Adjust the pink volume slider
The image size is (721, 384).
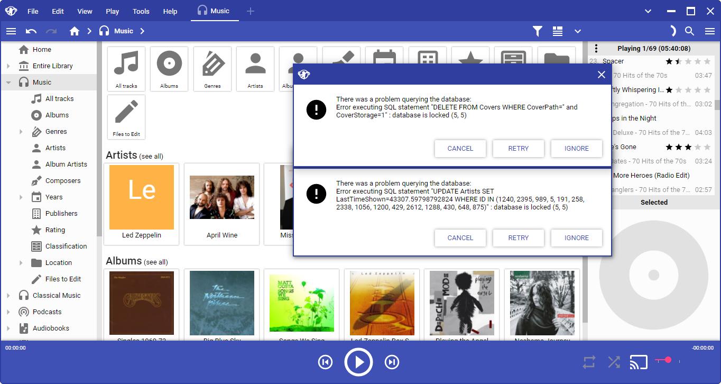pyautogui.click(x=668, y=360)
